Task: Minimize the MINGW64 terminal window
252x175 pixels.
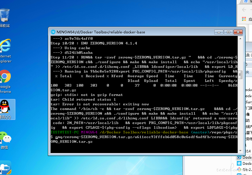Action: (219, 32)
